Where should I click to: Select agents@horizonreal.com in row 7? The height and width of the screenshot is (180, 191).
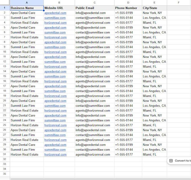[95, 37]
